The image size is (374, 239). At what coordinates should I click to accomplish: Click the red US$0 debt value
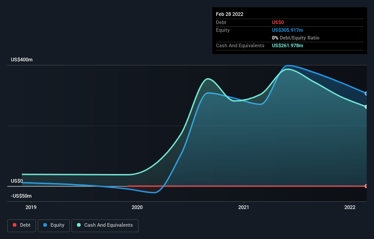coord(278,22)
